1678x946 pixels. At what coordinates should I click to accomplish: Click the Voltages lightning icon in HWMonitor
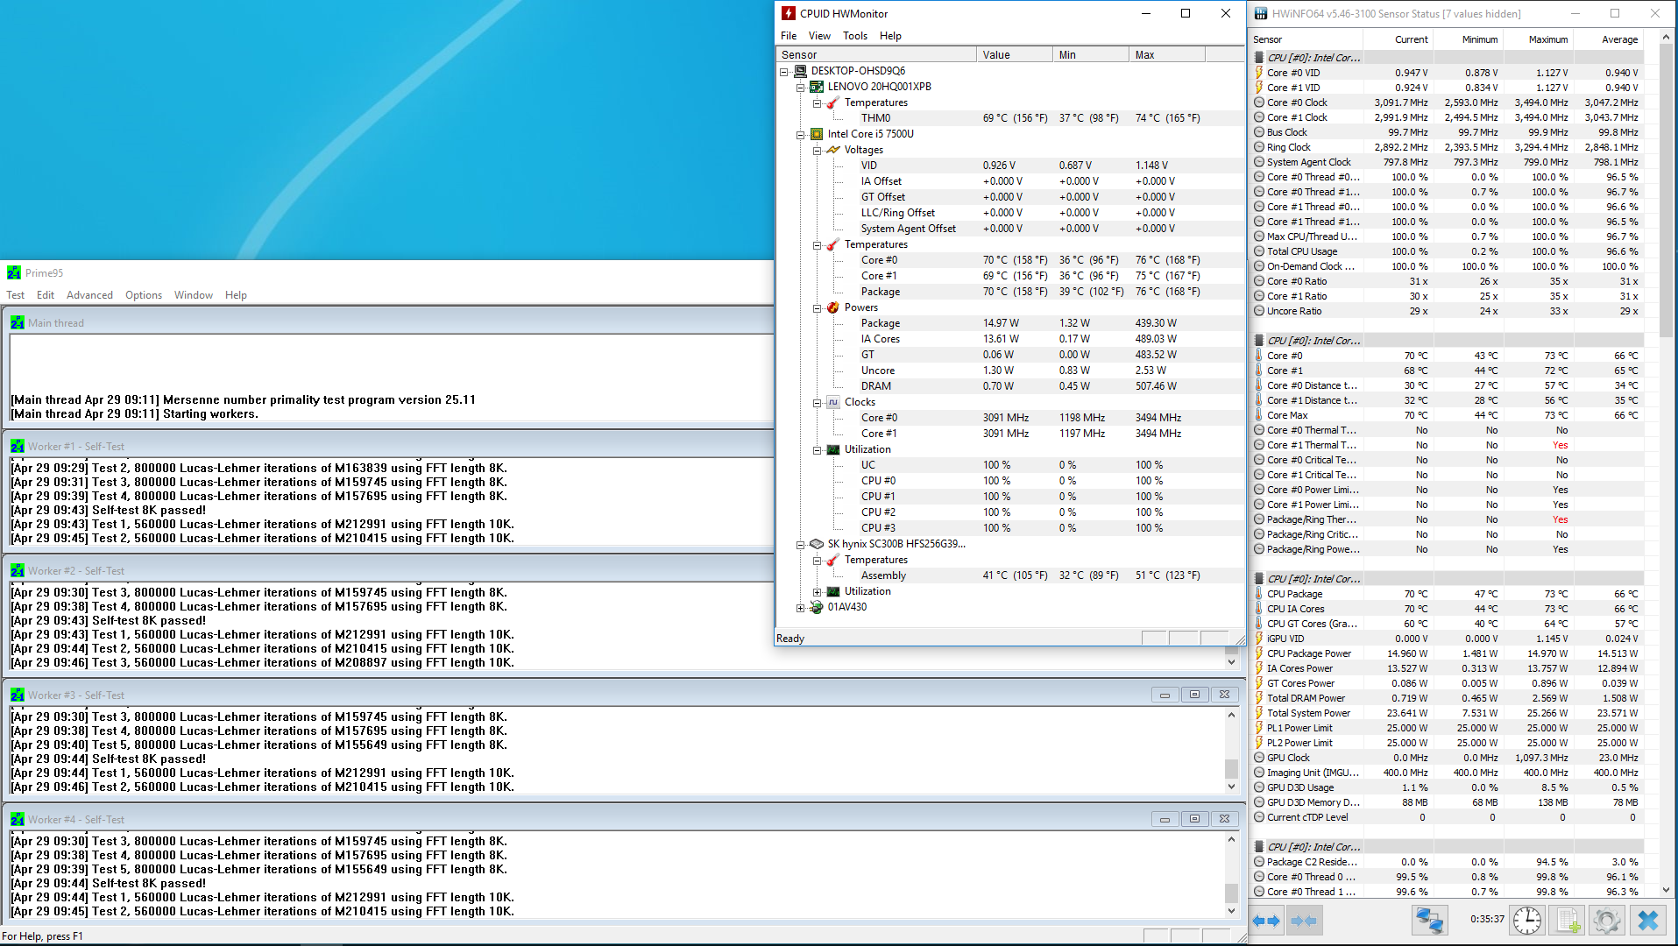click(x=833, y=150)
